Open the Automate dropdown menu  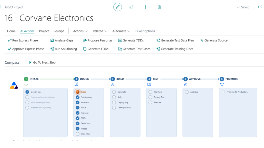[x=121, y=31]
